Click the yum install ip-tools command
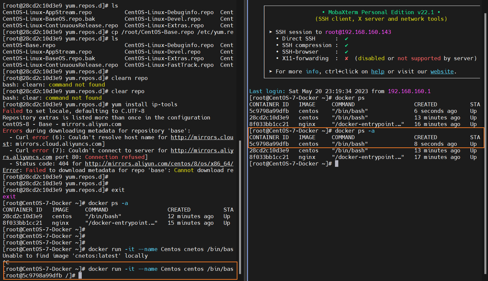The image size is (488, 281). (x=144, y=104)
